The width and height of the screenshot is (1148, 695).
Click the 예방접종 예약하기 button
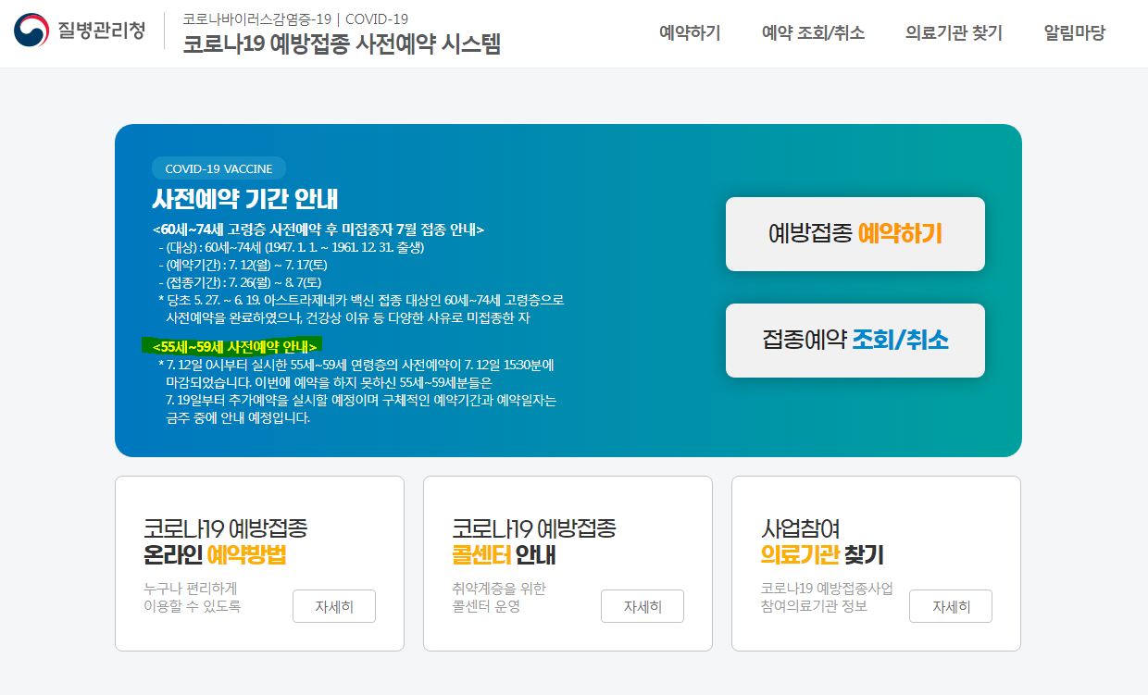[855, 234]
